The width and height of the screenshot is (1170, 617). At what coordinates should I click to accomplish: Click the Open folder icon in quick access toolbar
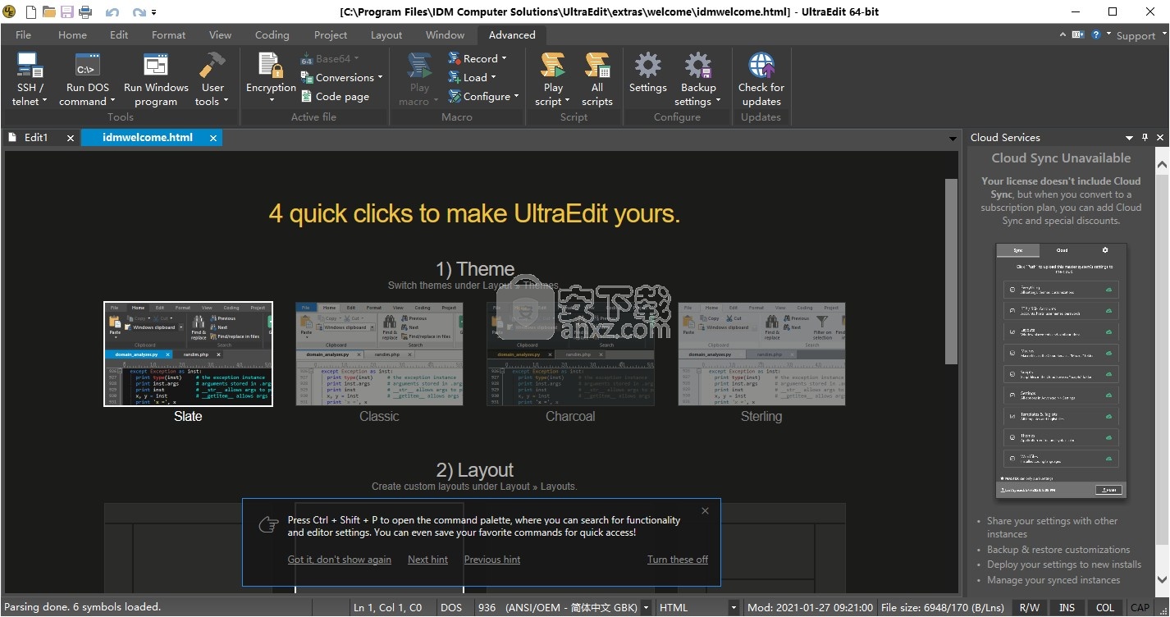(x=49, y=11)
